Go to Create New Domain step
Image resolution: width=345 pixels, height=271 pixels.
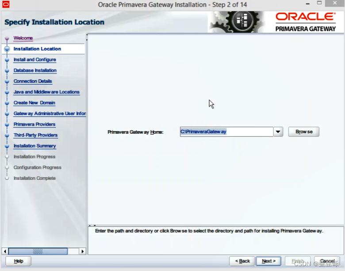[x=34, y=103]
